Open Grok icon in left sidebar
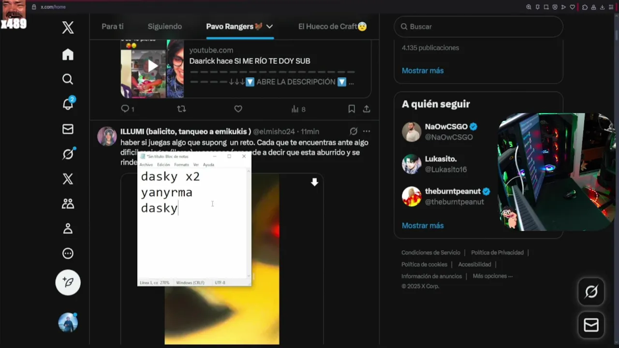Viewport: 619px width, 348px height. coord(68,154)
